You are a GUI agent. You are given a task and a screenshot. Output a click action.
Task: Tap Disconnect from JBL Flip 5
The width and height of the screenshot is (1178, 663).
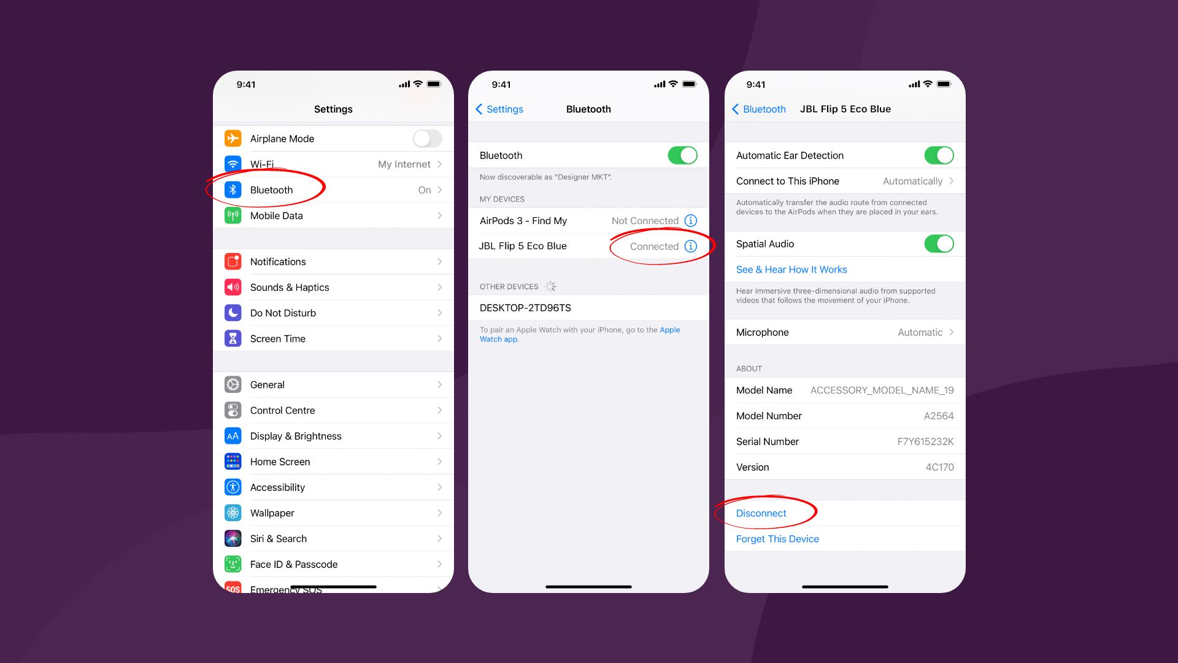761,513
